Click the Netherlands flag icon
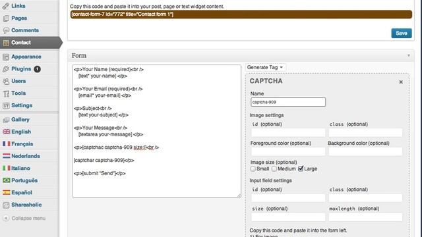Screen dimensions: 422x237 coord(6,156)
